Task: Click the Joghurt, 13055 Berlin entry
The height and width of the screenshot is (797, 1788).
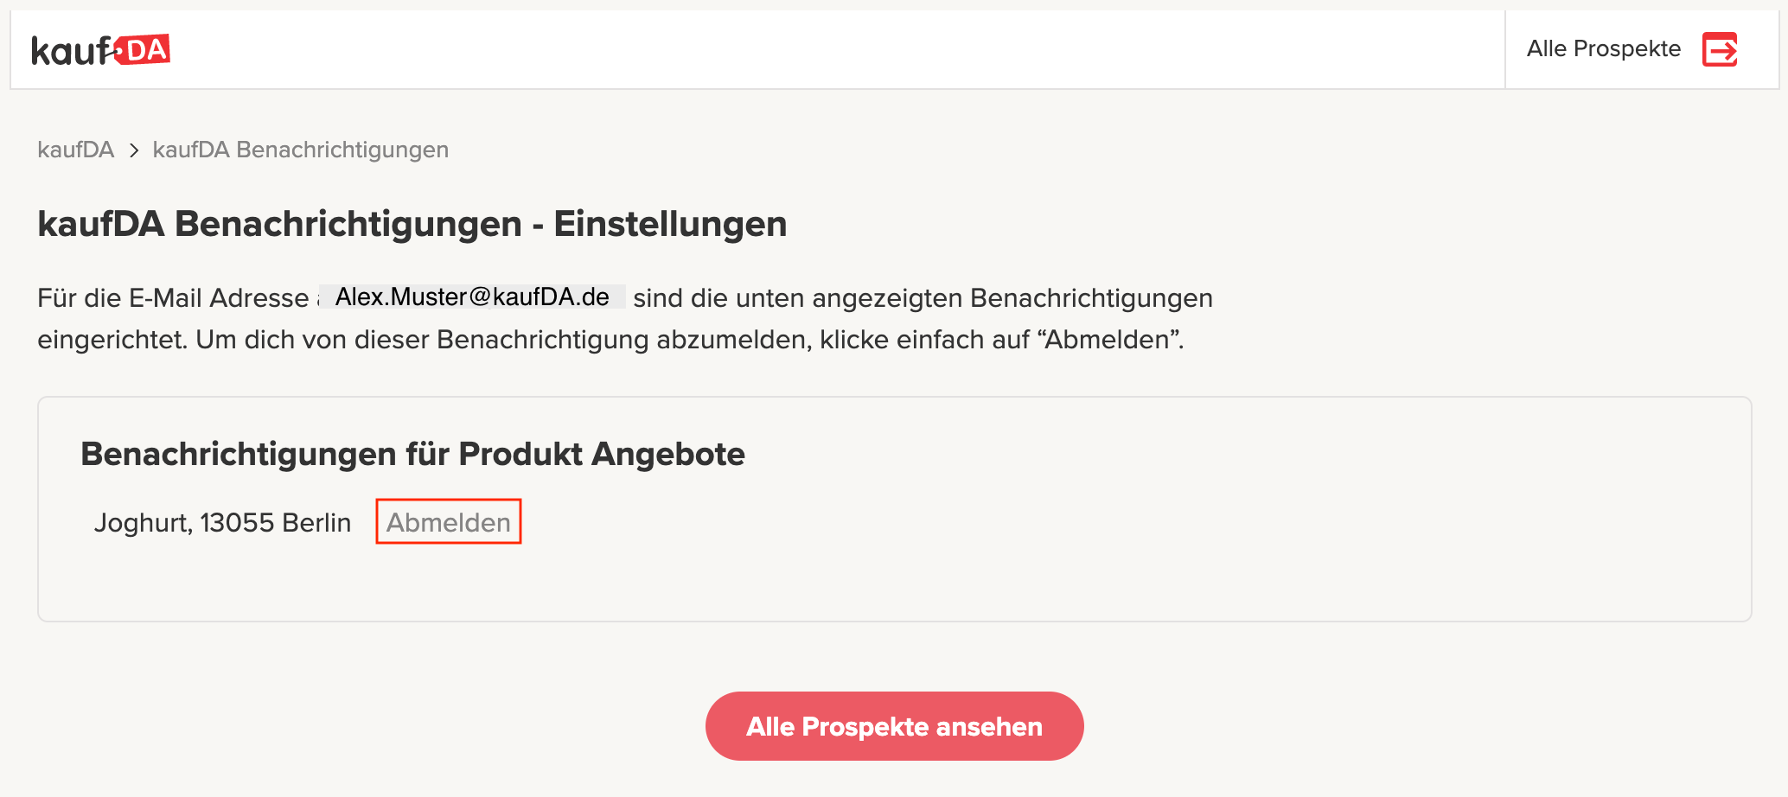Action: tap(223, 523)
